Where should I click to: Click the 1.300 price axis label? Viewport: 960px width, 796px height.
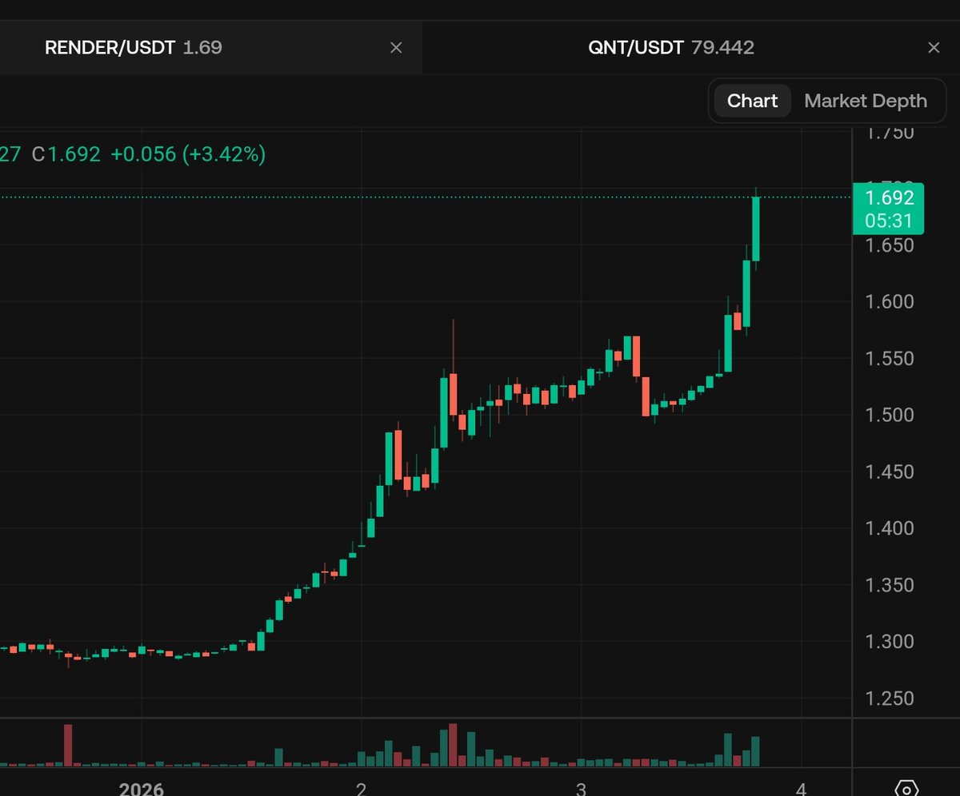(x=890, y=642)
